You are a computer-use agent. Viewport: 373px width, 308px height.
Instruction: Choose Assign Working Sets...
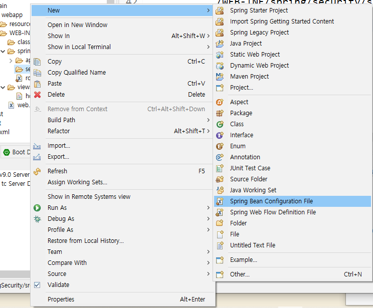(x=78, y=182)
